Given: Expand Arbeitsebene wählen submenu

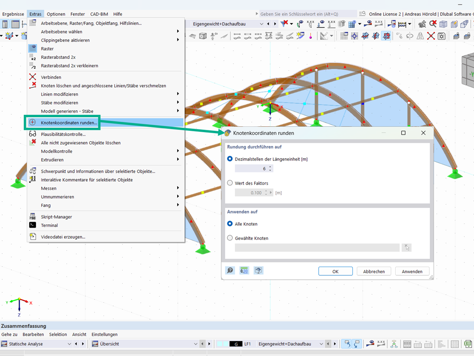Looking at the screenshot, I should coord(106,31).
